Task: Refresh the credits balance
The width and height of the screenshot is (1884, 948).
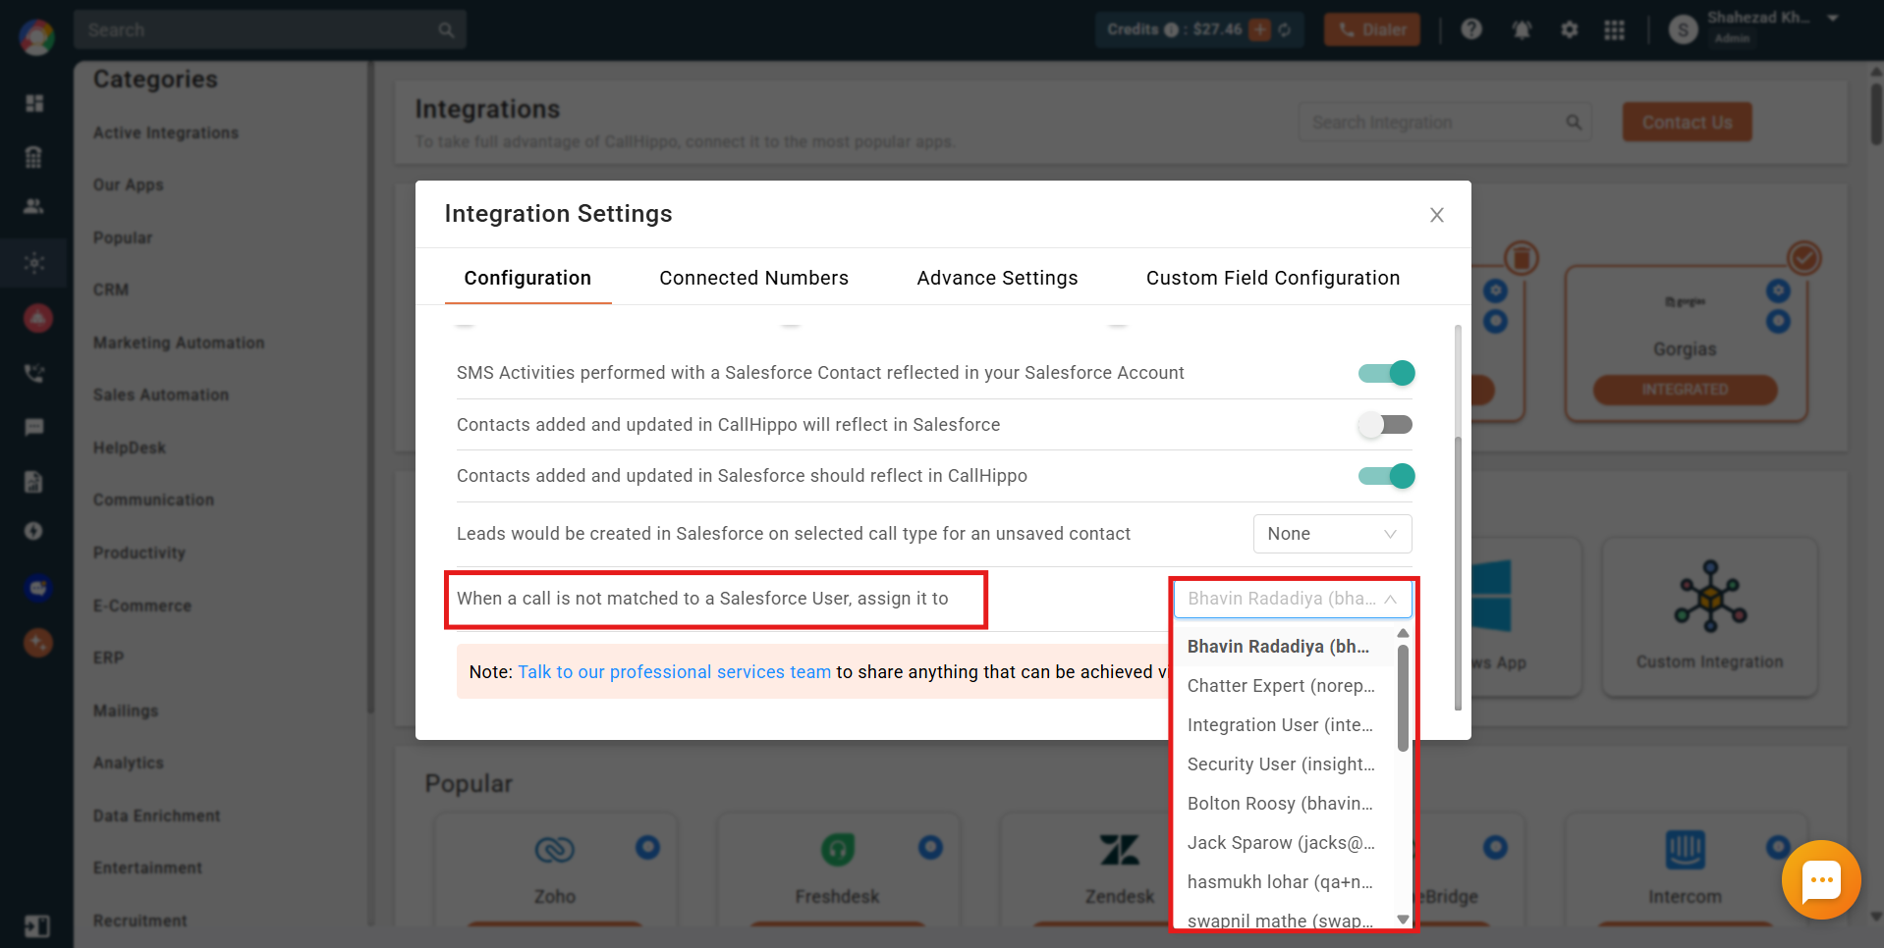Action: (1284, 29)
